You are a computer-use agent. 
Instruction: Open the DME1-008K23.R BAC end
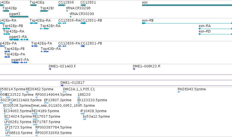(x=134, y=69)
